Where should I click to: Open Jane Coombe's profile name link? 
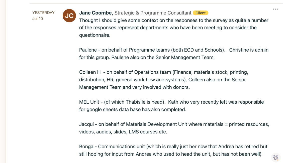tap(96, 13)
